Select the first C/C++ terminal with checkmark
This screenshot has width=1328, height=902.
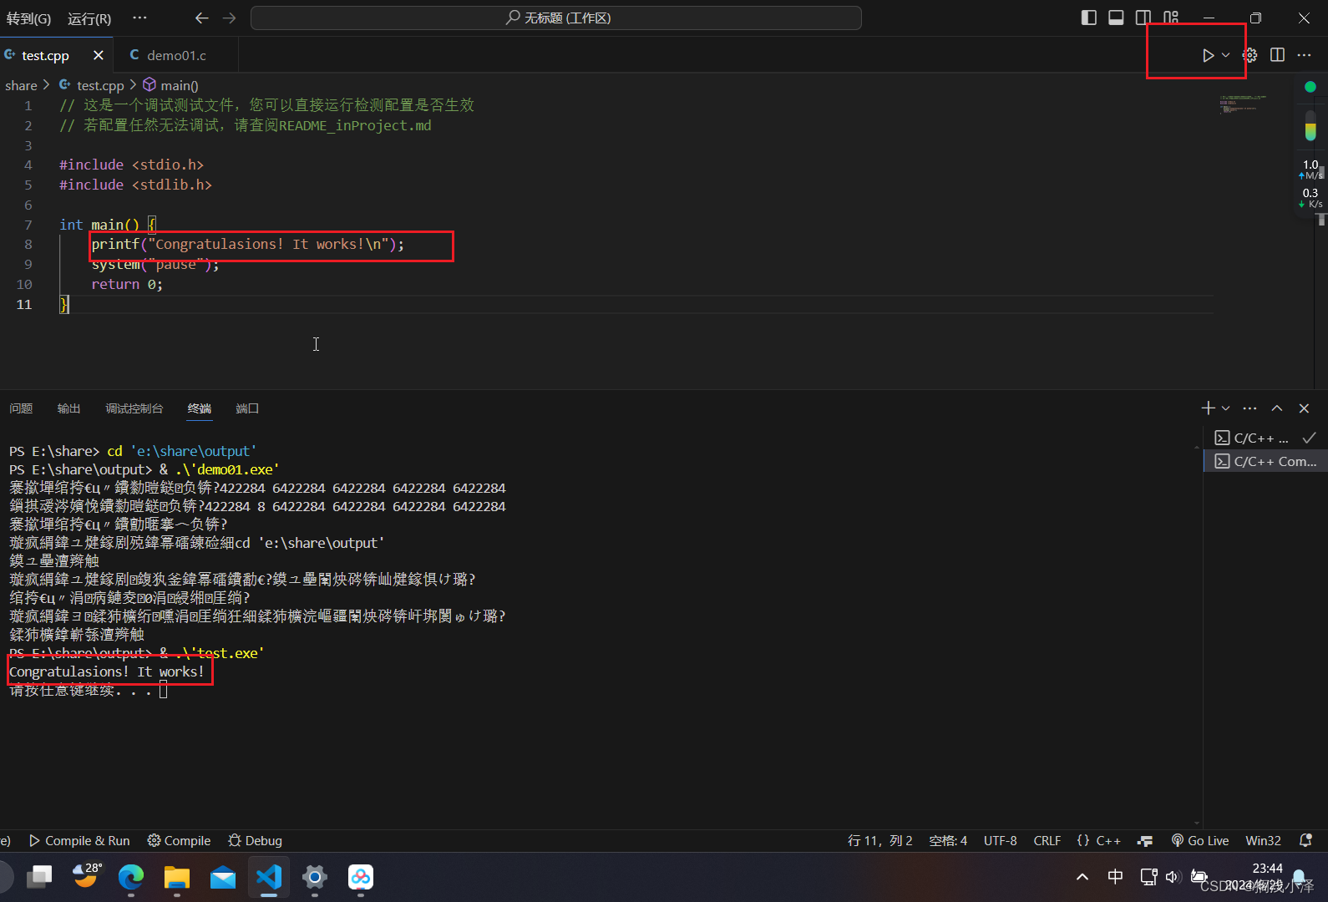coord(1265,438)
